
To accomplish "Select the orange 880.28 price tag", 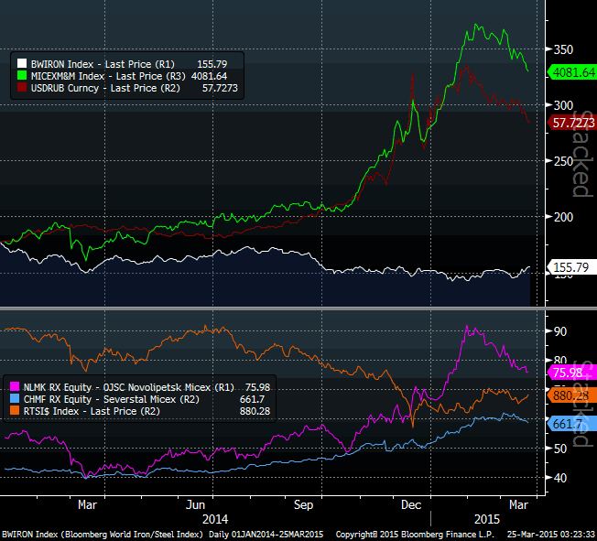I will (571, 396).
